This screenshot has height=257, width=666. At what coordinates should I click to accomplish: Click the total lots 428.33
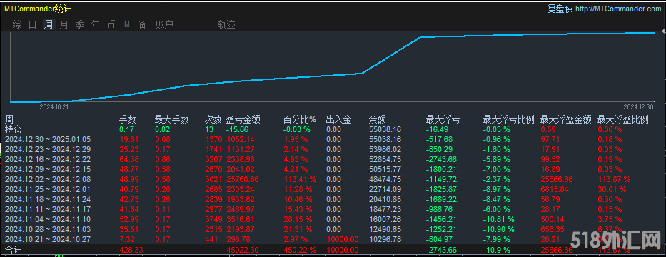pyautogui.click(x=131, y=249)
